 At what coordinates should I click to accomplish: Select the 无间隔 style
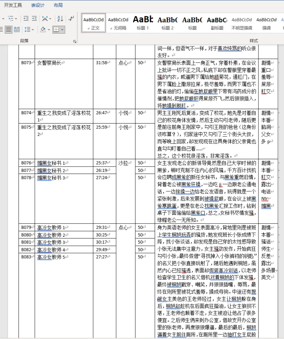118,23
